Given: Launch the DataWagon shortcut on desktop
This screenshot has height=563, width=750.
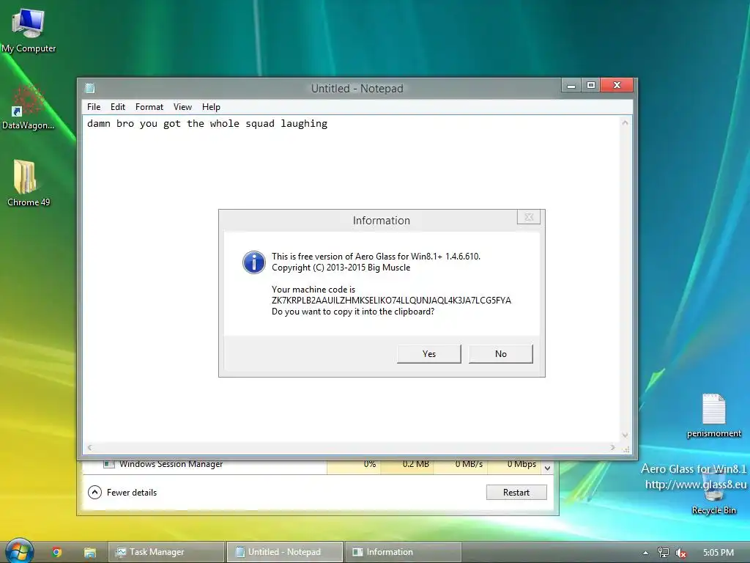Looking at the screenshot, I should point(28,107).
